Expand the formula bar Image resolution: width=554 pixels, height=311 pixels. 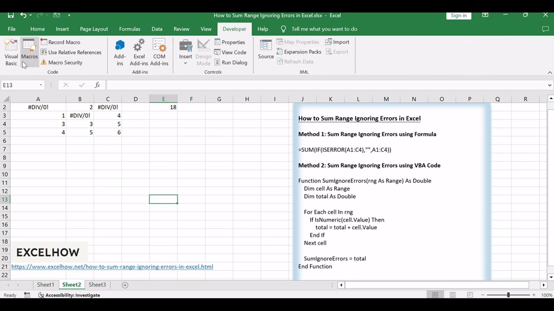click(x=550, y=85)
